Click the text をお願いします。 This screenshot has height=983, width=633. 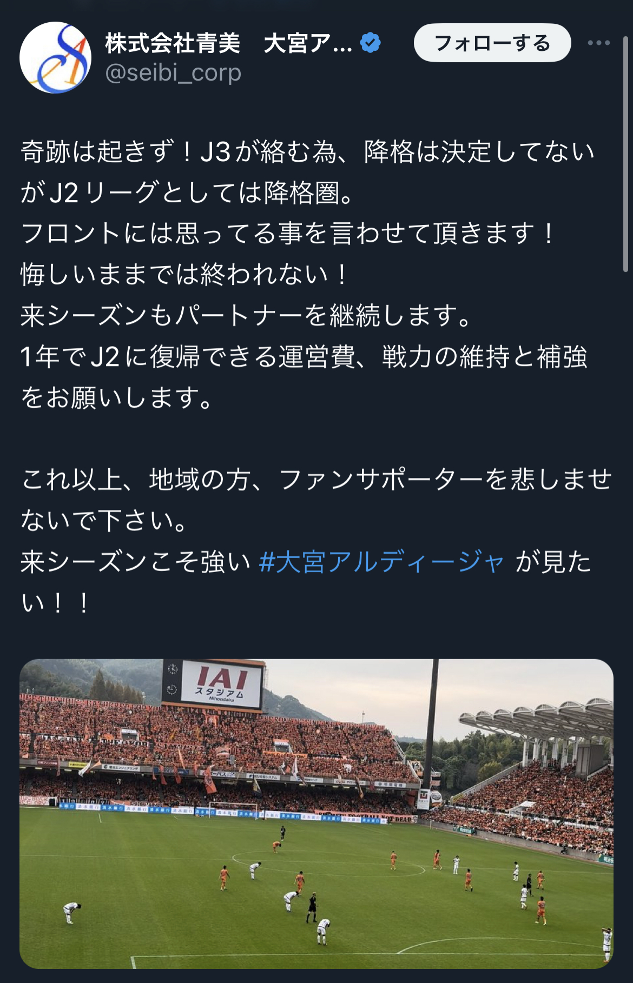coord(117,398)
